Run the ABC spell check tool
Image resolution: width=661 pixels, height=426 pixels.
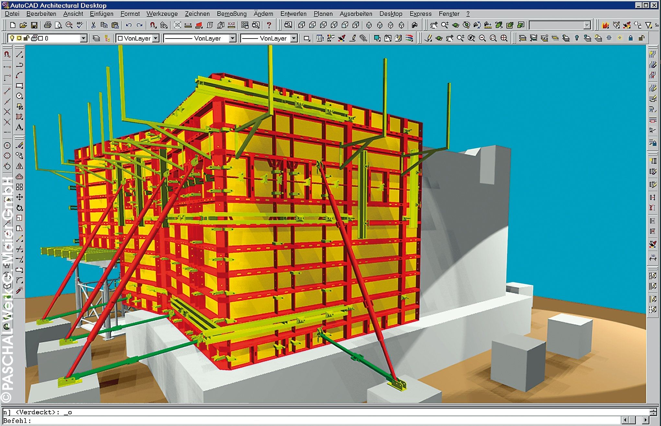[80, 25]
